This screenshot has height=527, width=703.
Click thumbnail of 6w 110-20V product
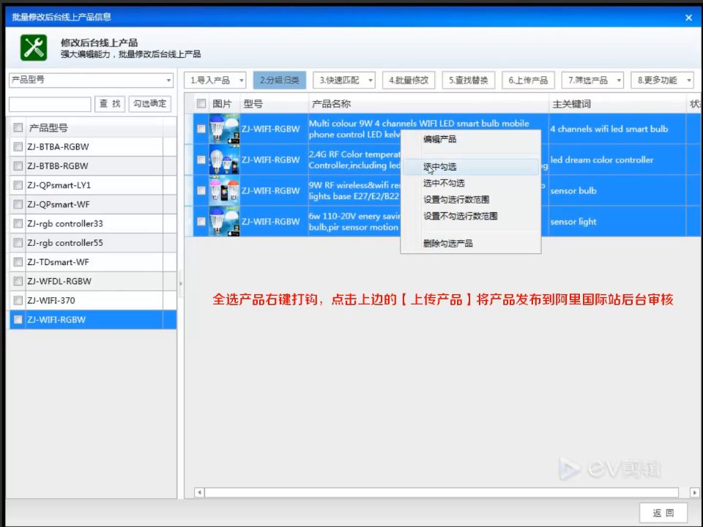click(x=224, y=222)
